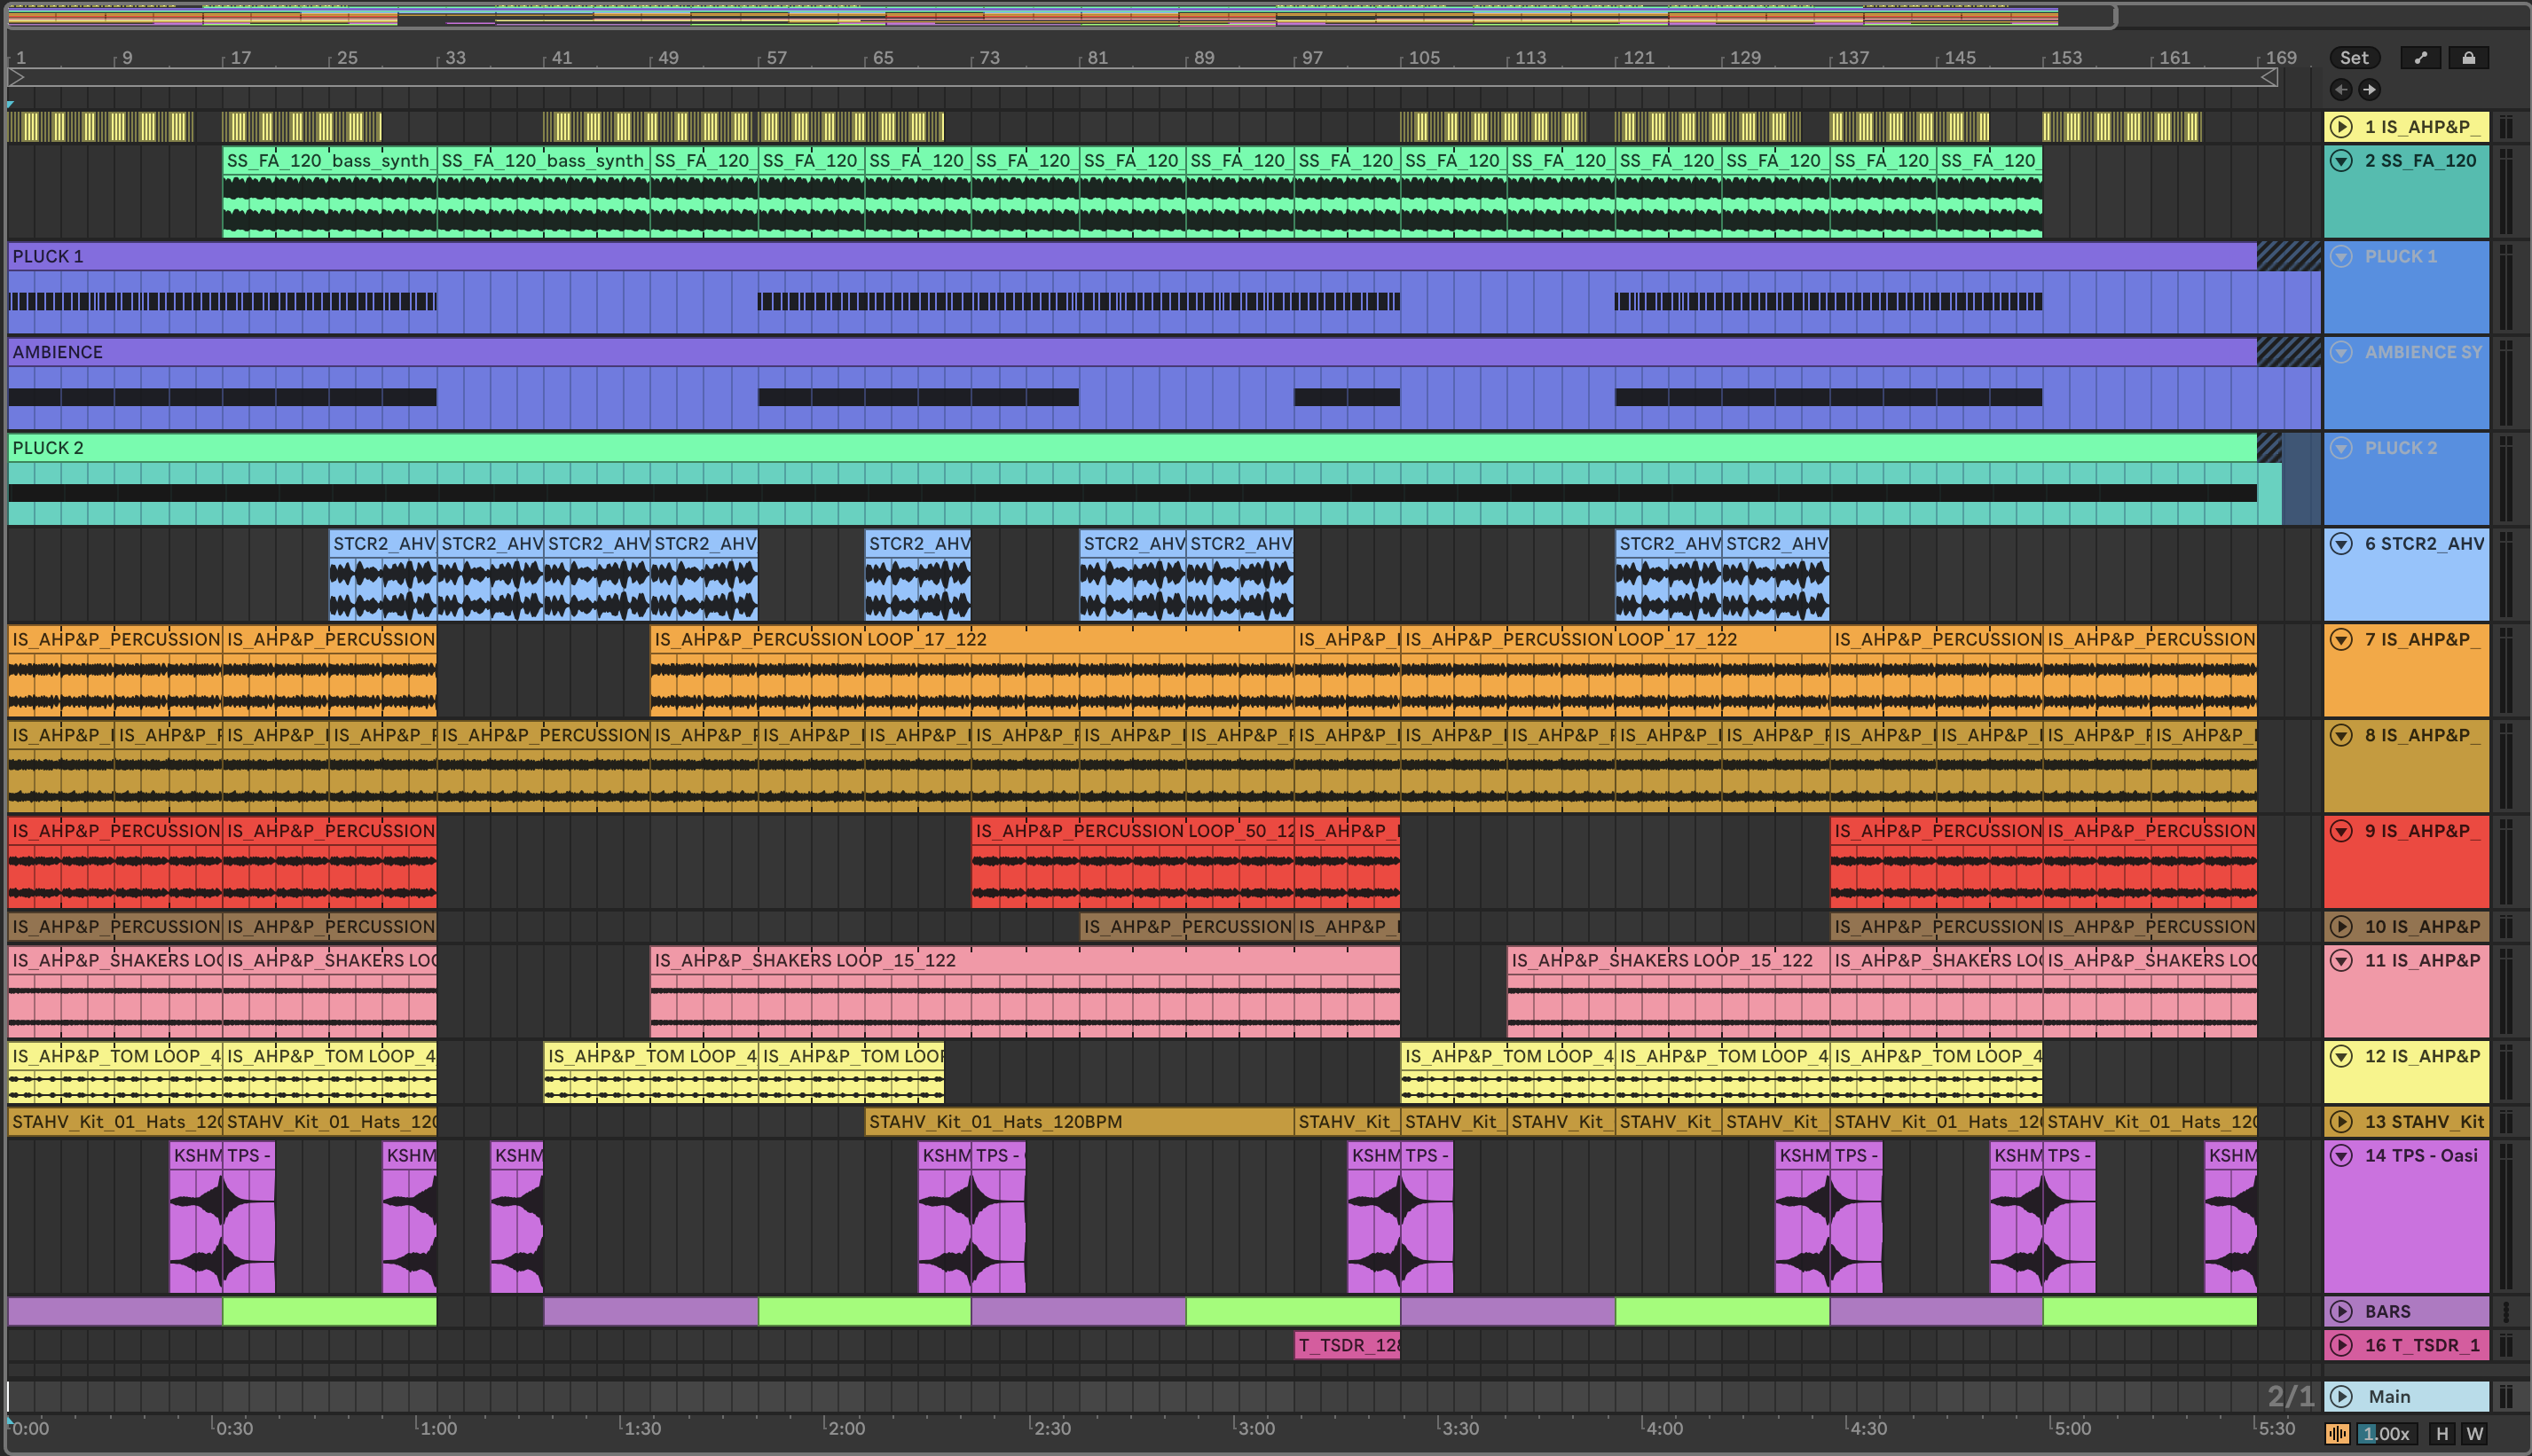Viewport: 2532px width, 1456px height.
Task: Click 2:30 on the time ruler
Action: (1050, 1429)
